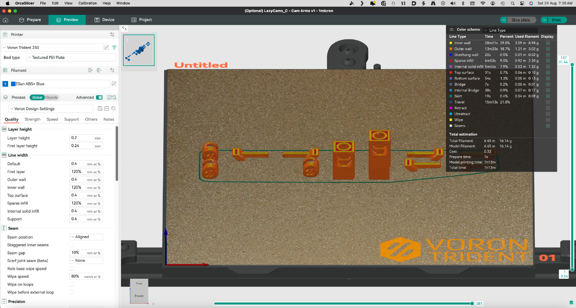This screenshot has width=576, height=308.
Task: Switch to the Device tab
Action: (104, 20)
